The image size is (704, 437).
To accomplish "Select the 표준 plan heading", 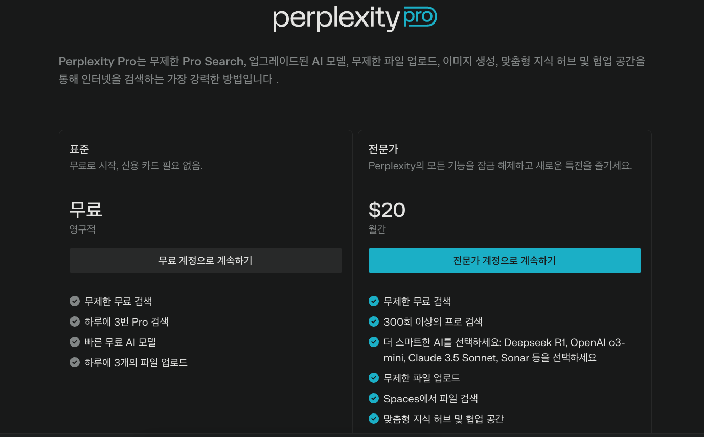I will (x=79, y=149).
